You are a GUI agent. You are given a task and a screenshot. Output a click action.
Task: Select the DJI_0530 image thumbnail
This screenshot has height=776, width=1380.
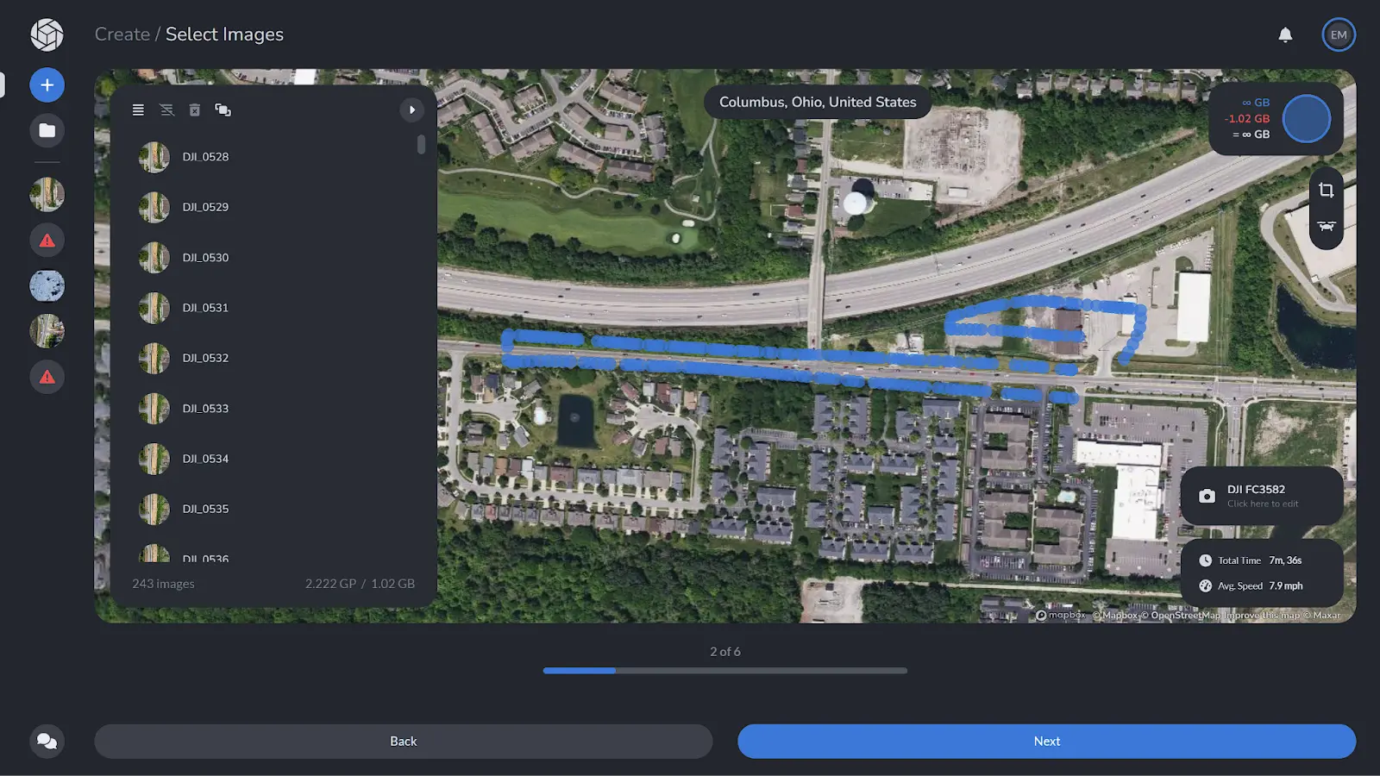(154, 257)
